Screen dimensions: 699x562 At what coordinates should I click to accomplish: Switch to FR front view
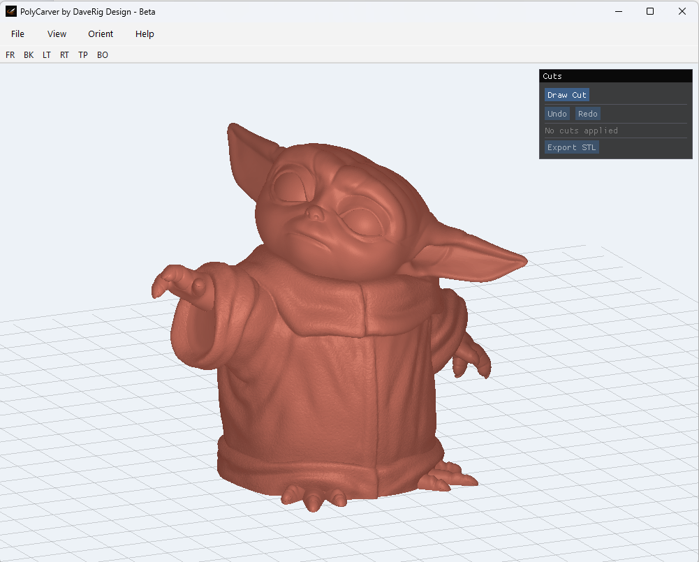click(x=10, y=55)
